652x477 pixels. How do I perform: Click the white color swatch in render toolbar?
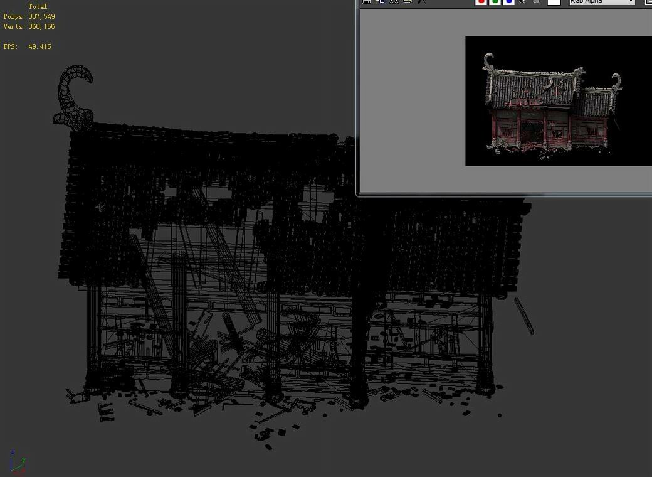554,2
